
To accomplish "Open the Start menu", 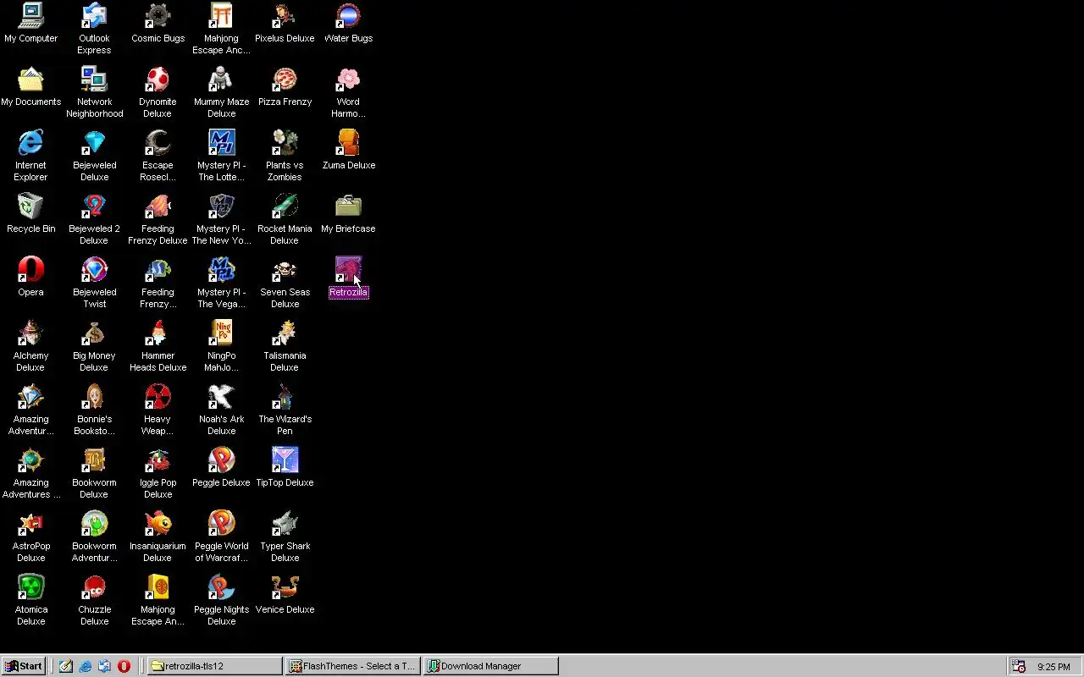I will [24, 666].
